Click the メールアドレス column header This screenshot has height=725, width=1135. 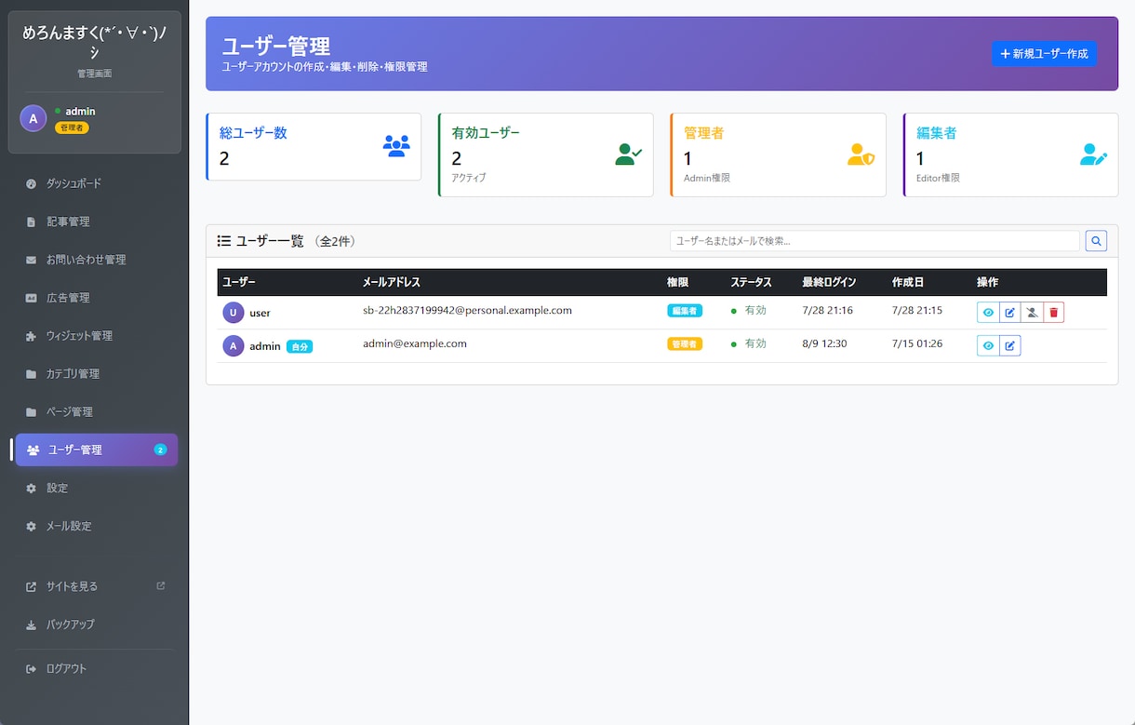click(392, 282)
